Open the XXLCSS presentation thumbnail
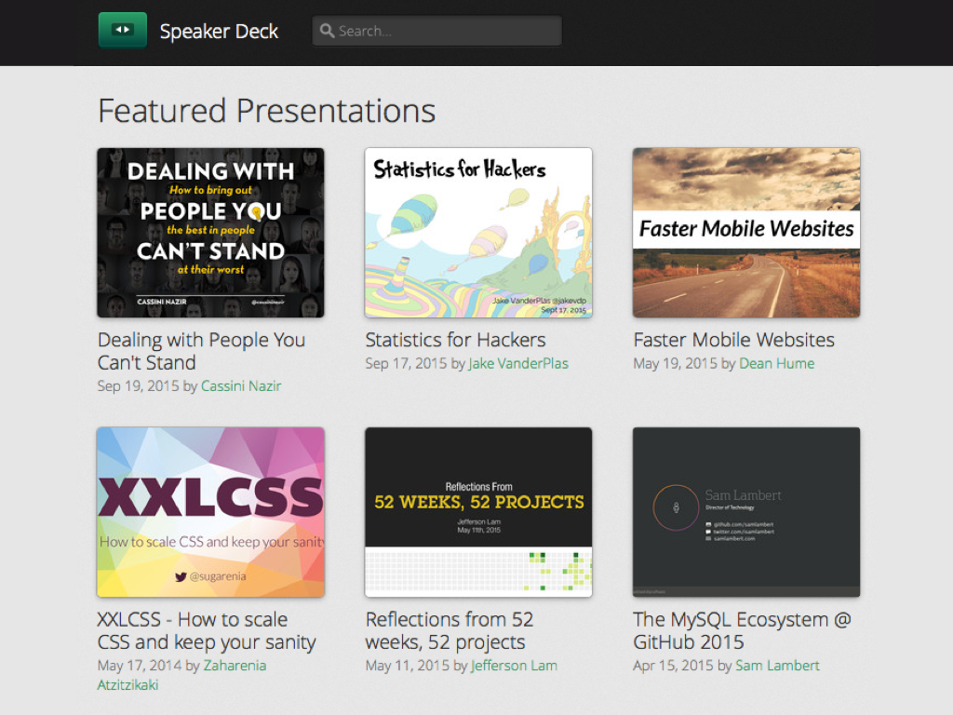Image resolution: width=953 pixels, height=715 pixels. 210,512
